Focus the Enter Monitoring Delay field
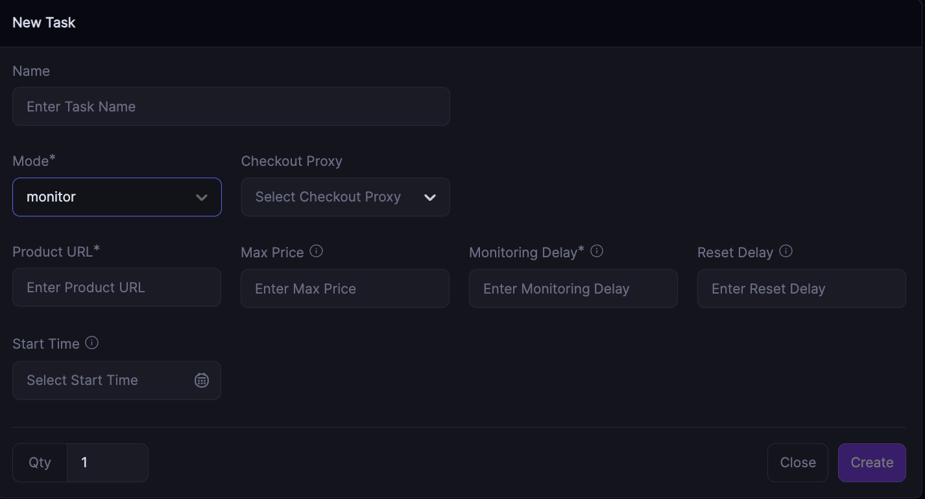This screenshot has height=499, width=925. coord(573,289)
